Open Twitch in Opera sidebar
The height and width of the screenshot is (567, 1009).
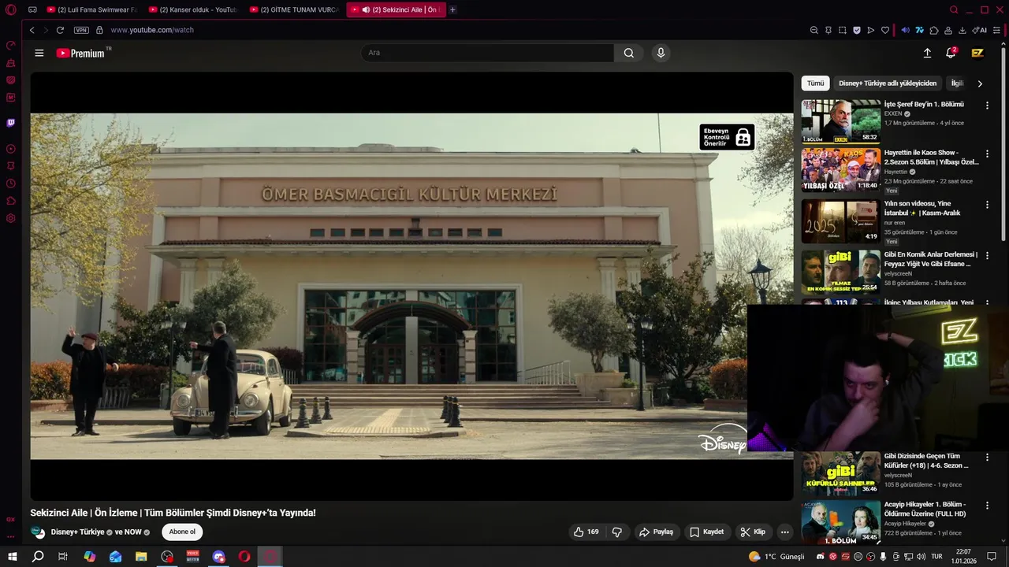tap(10, 123)
